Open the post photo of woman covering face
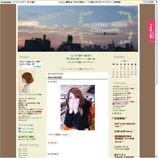This screenshot has width=158, height=158. click(78, 108)
